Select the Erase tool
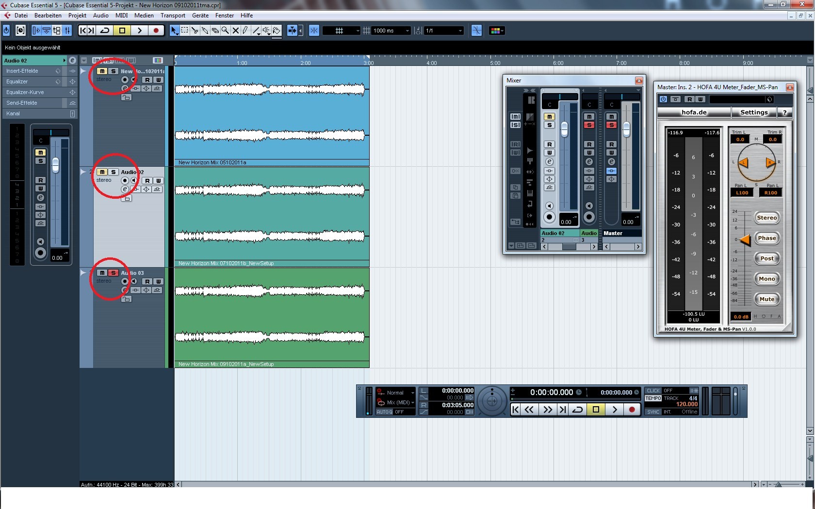This screenshot has height=509, width=815. (215, 31)
